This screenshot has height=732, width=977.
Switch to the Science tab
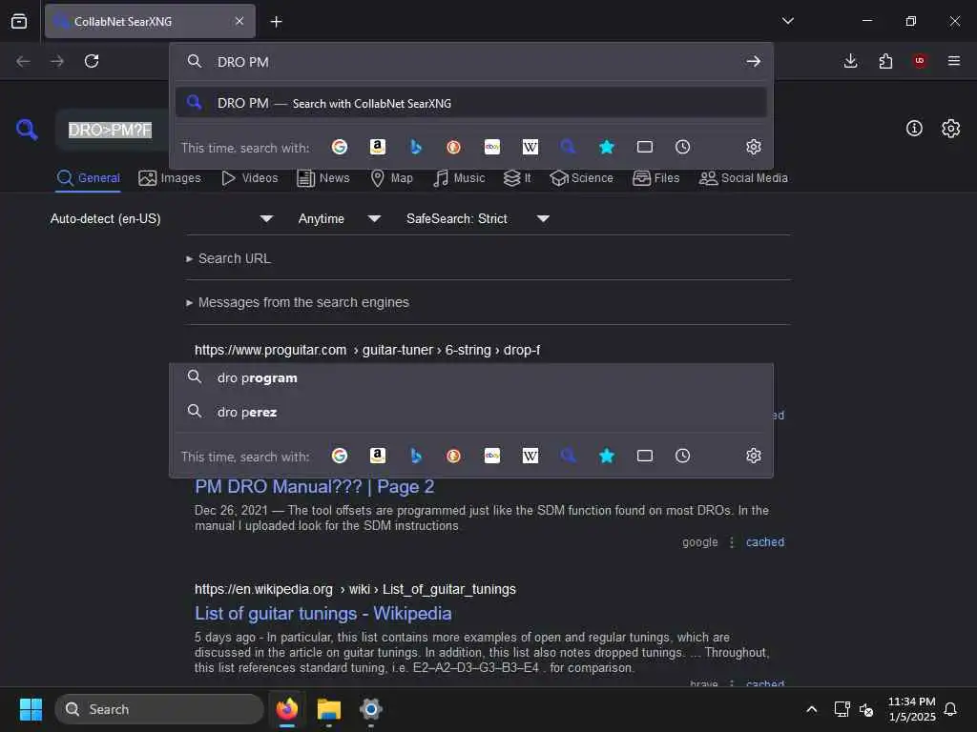coord(581,178)
